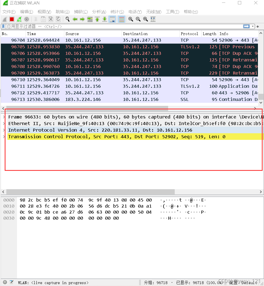The height and width of the screenshot is (286, 264).
Task: Restart the current capture
Action: coord(19,19)
